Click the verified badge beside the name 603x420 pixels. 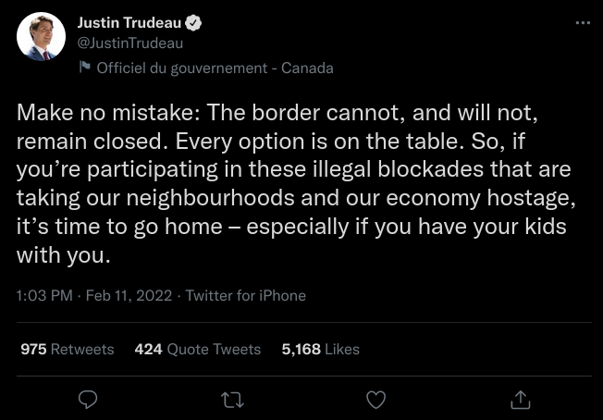click(x=195, y=23)
